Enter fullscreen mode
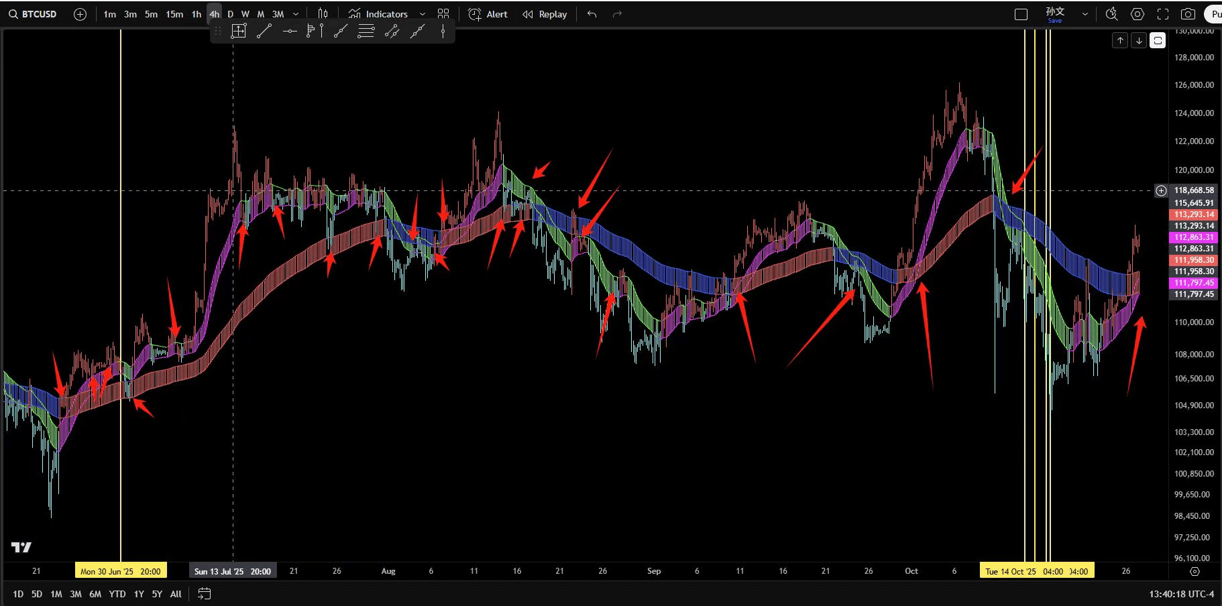Screen dimensions: 1222x606 1163,14
